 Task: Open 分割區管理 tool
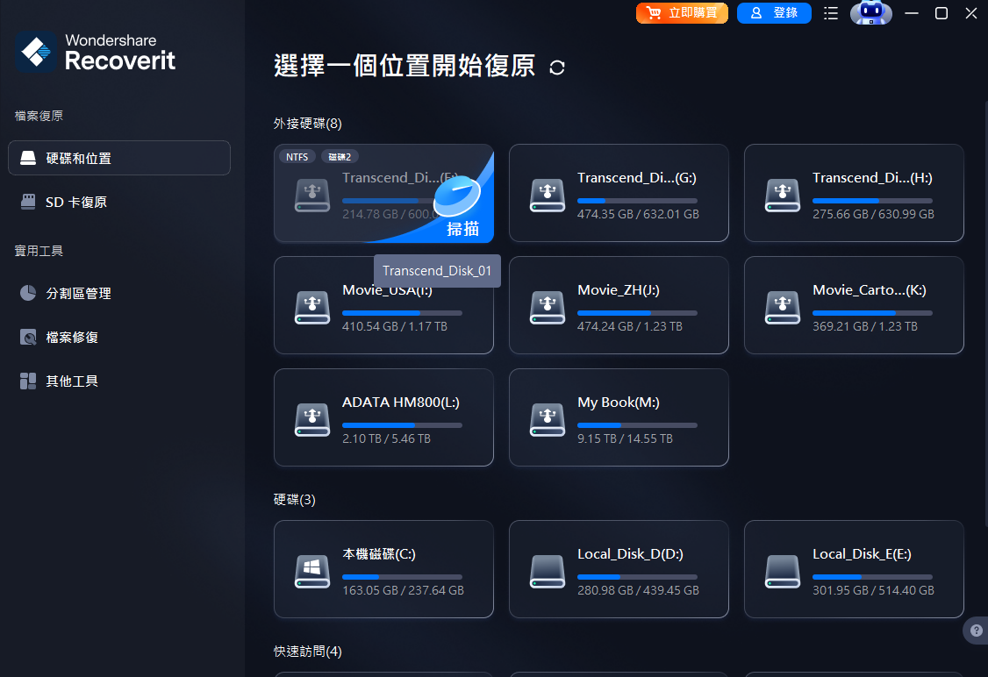pyautogui.click(x=119, y=294)
